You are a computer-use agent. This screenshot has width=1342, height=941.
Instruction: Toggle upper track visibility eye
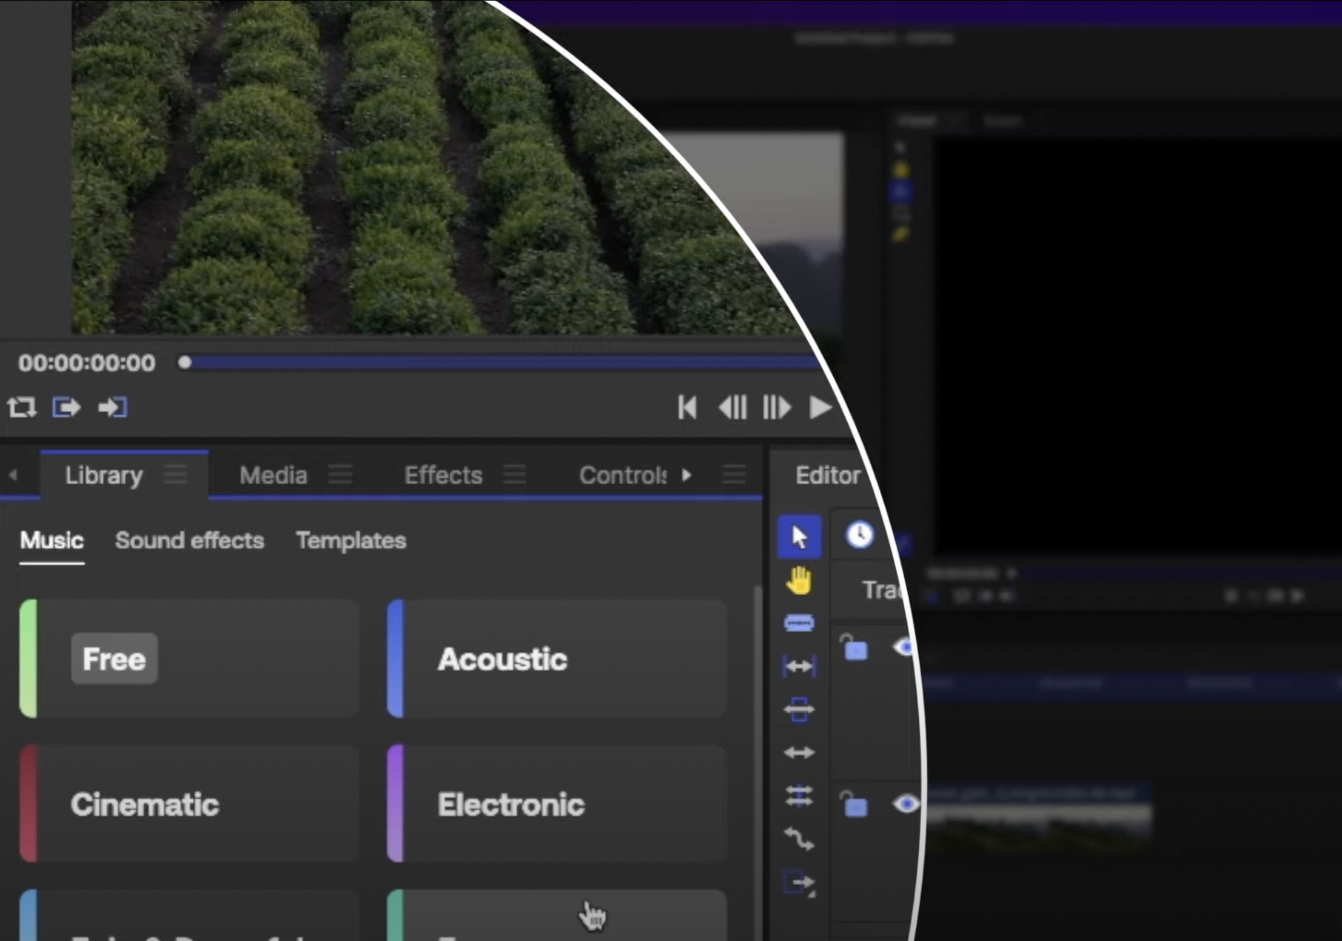904,647
